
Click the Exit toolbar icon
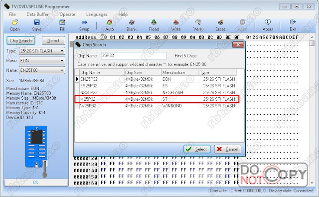click(293, 22)
